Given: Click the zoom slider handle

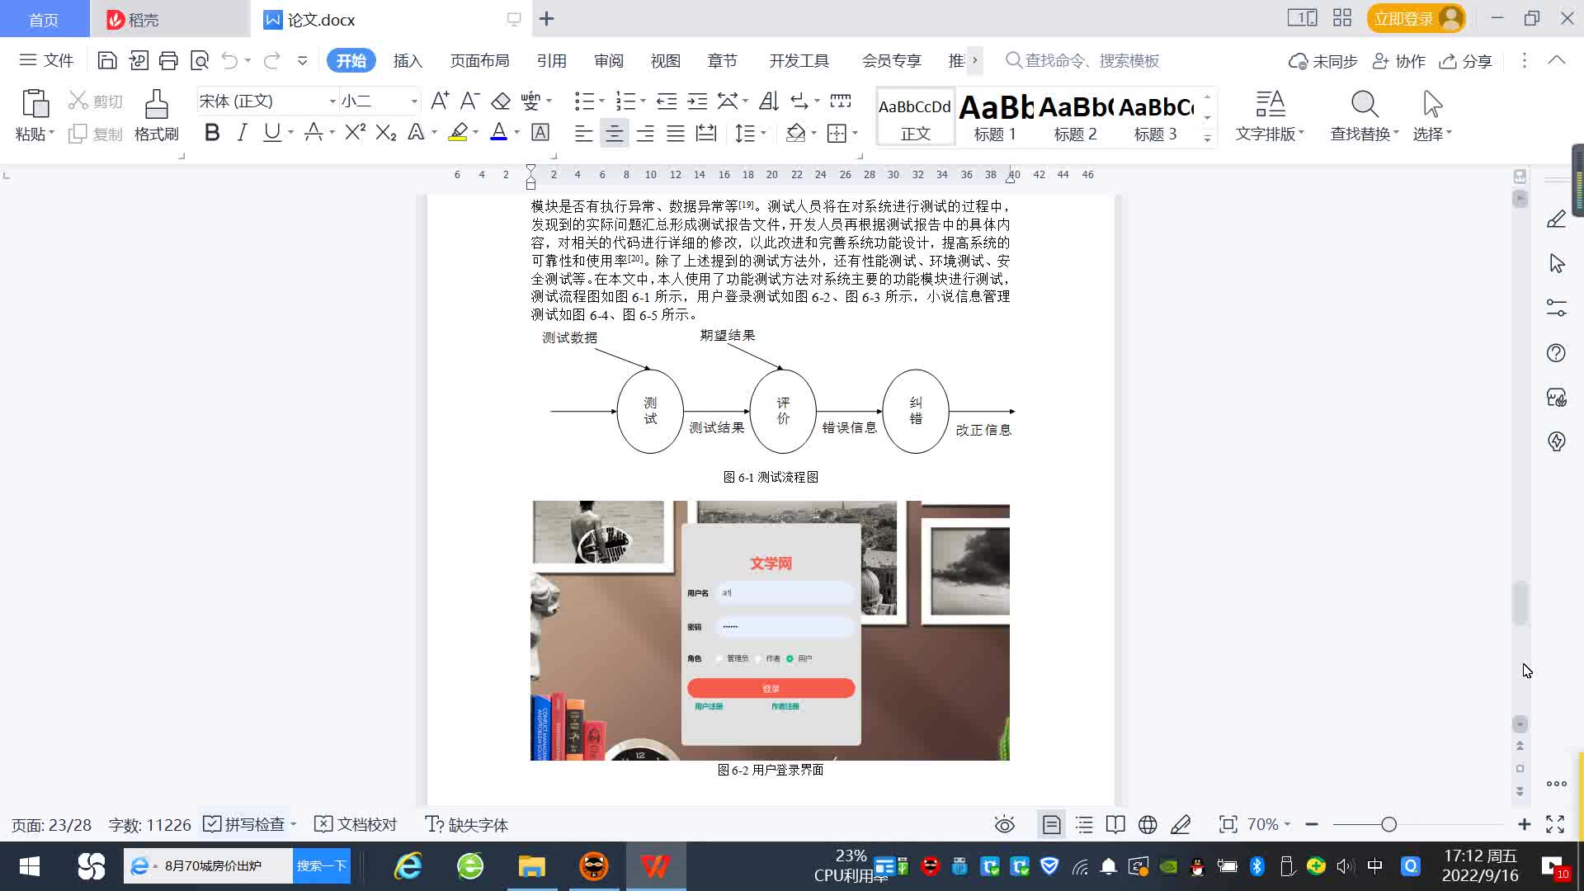Looking at the screenshot, I should click(x=1389, y=824).
